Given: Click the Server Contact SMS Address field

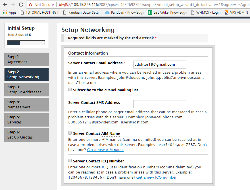Looking at the screenshot, I should (160, 104).
